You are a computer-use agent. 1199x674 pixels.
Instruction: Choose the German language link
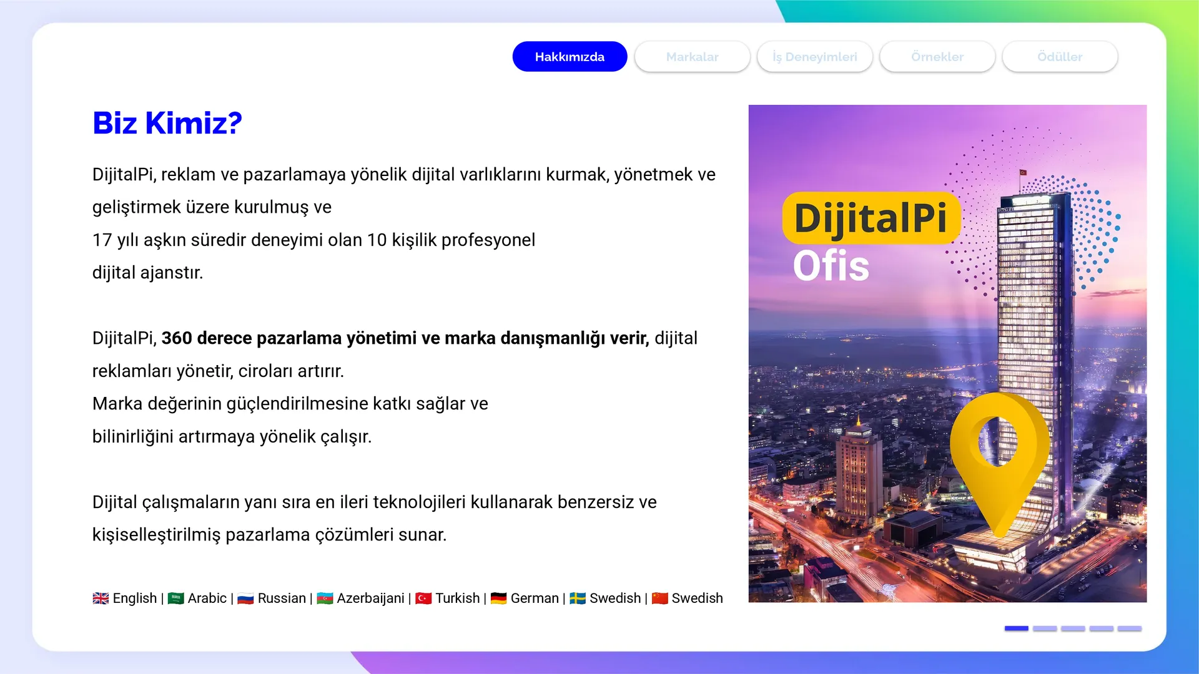535,598
